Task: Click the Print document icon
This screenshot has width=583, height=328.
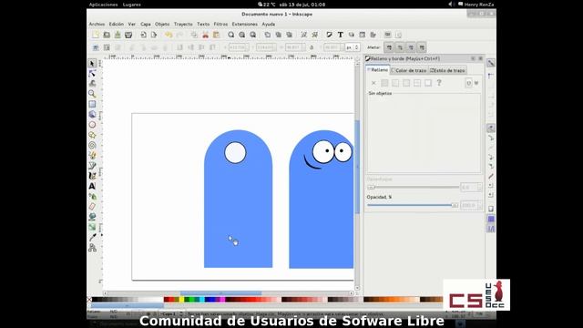Action: (x=128, y=35)
